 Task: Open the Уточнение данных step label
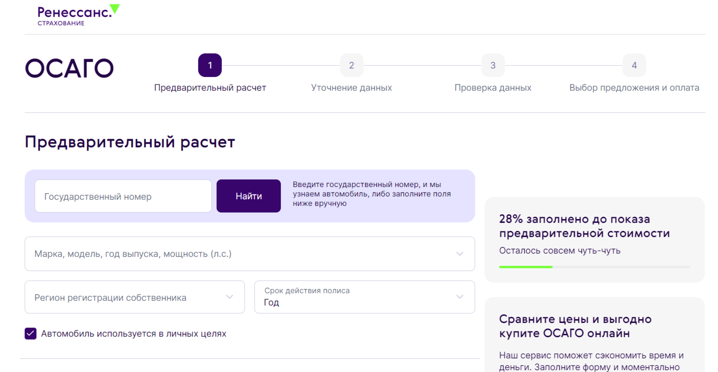351,88
